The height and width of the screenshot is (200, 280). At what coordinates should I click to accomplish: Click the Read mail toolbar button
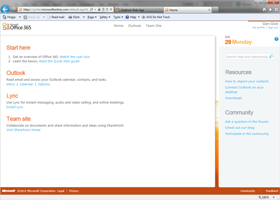coord(55,17)
